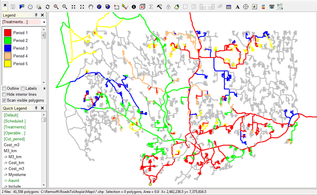317x195 pixels.
Task: Click the tan Period 4 swatch
Action: 8,56
